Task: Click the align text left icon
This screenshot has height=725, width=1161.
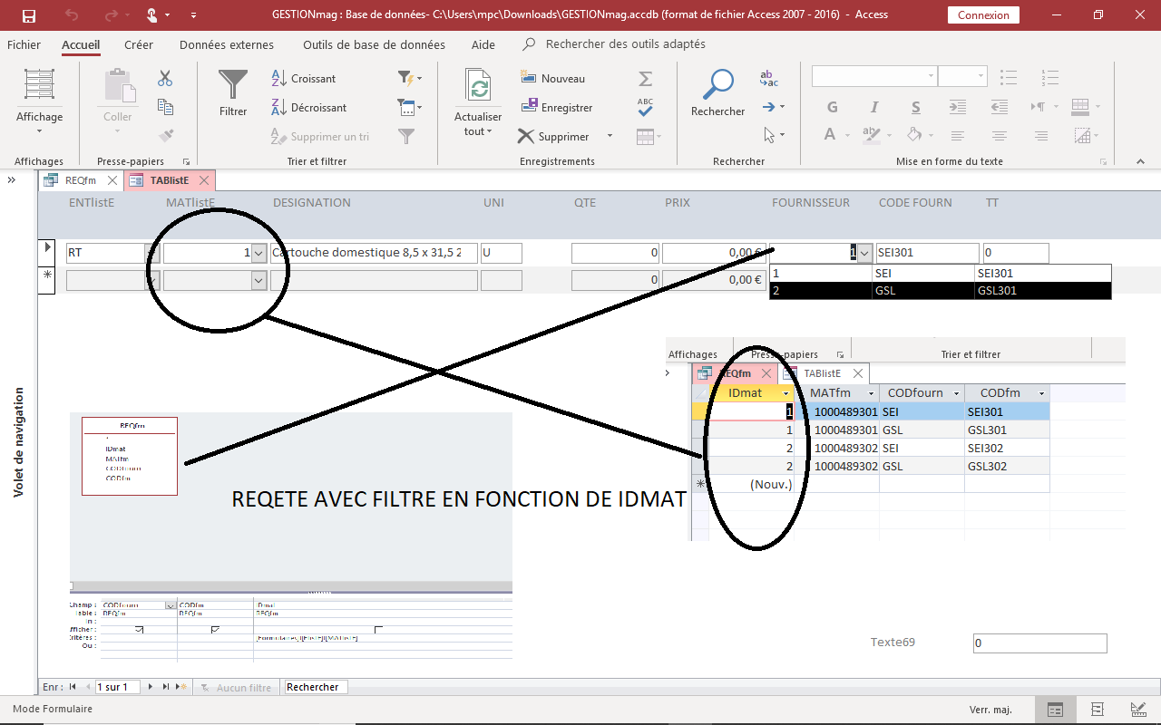Action: [x=958, y=136]
